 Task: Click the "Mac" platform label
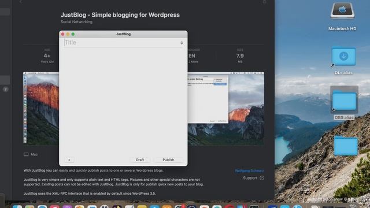[x=34, y=154]
